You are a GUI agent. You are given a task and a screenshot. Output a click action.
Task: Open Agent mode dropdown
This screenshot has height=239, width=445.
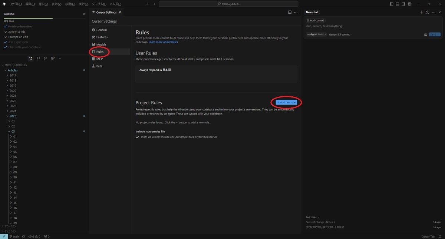pyautogui.click(x=316, y=34)
